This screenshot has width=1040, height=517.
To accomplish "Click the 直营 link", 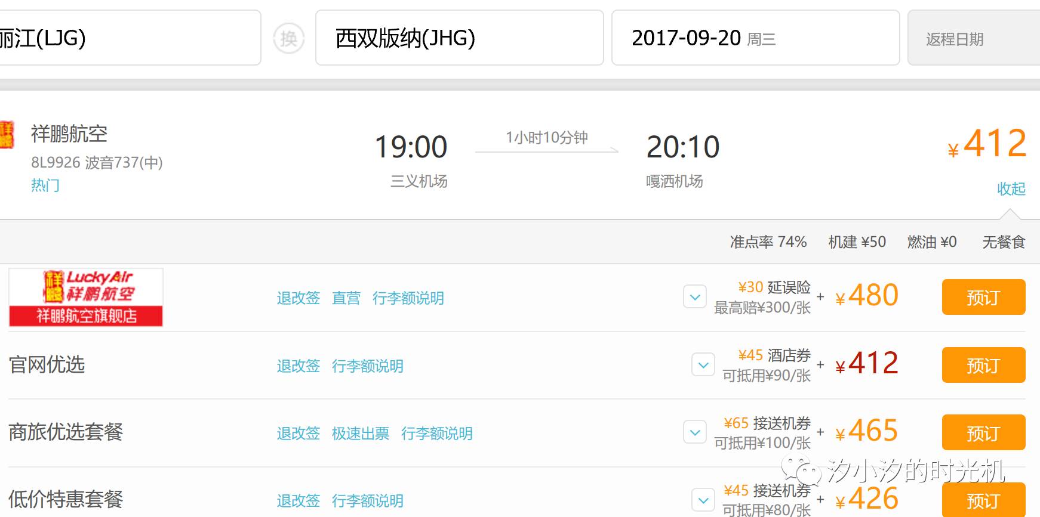I will [346, 298].
